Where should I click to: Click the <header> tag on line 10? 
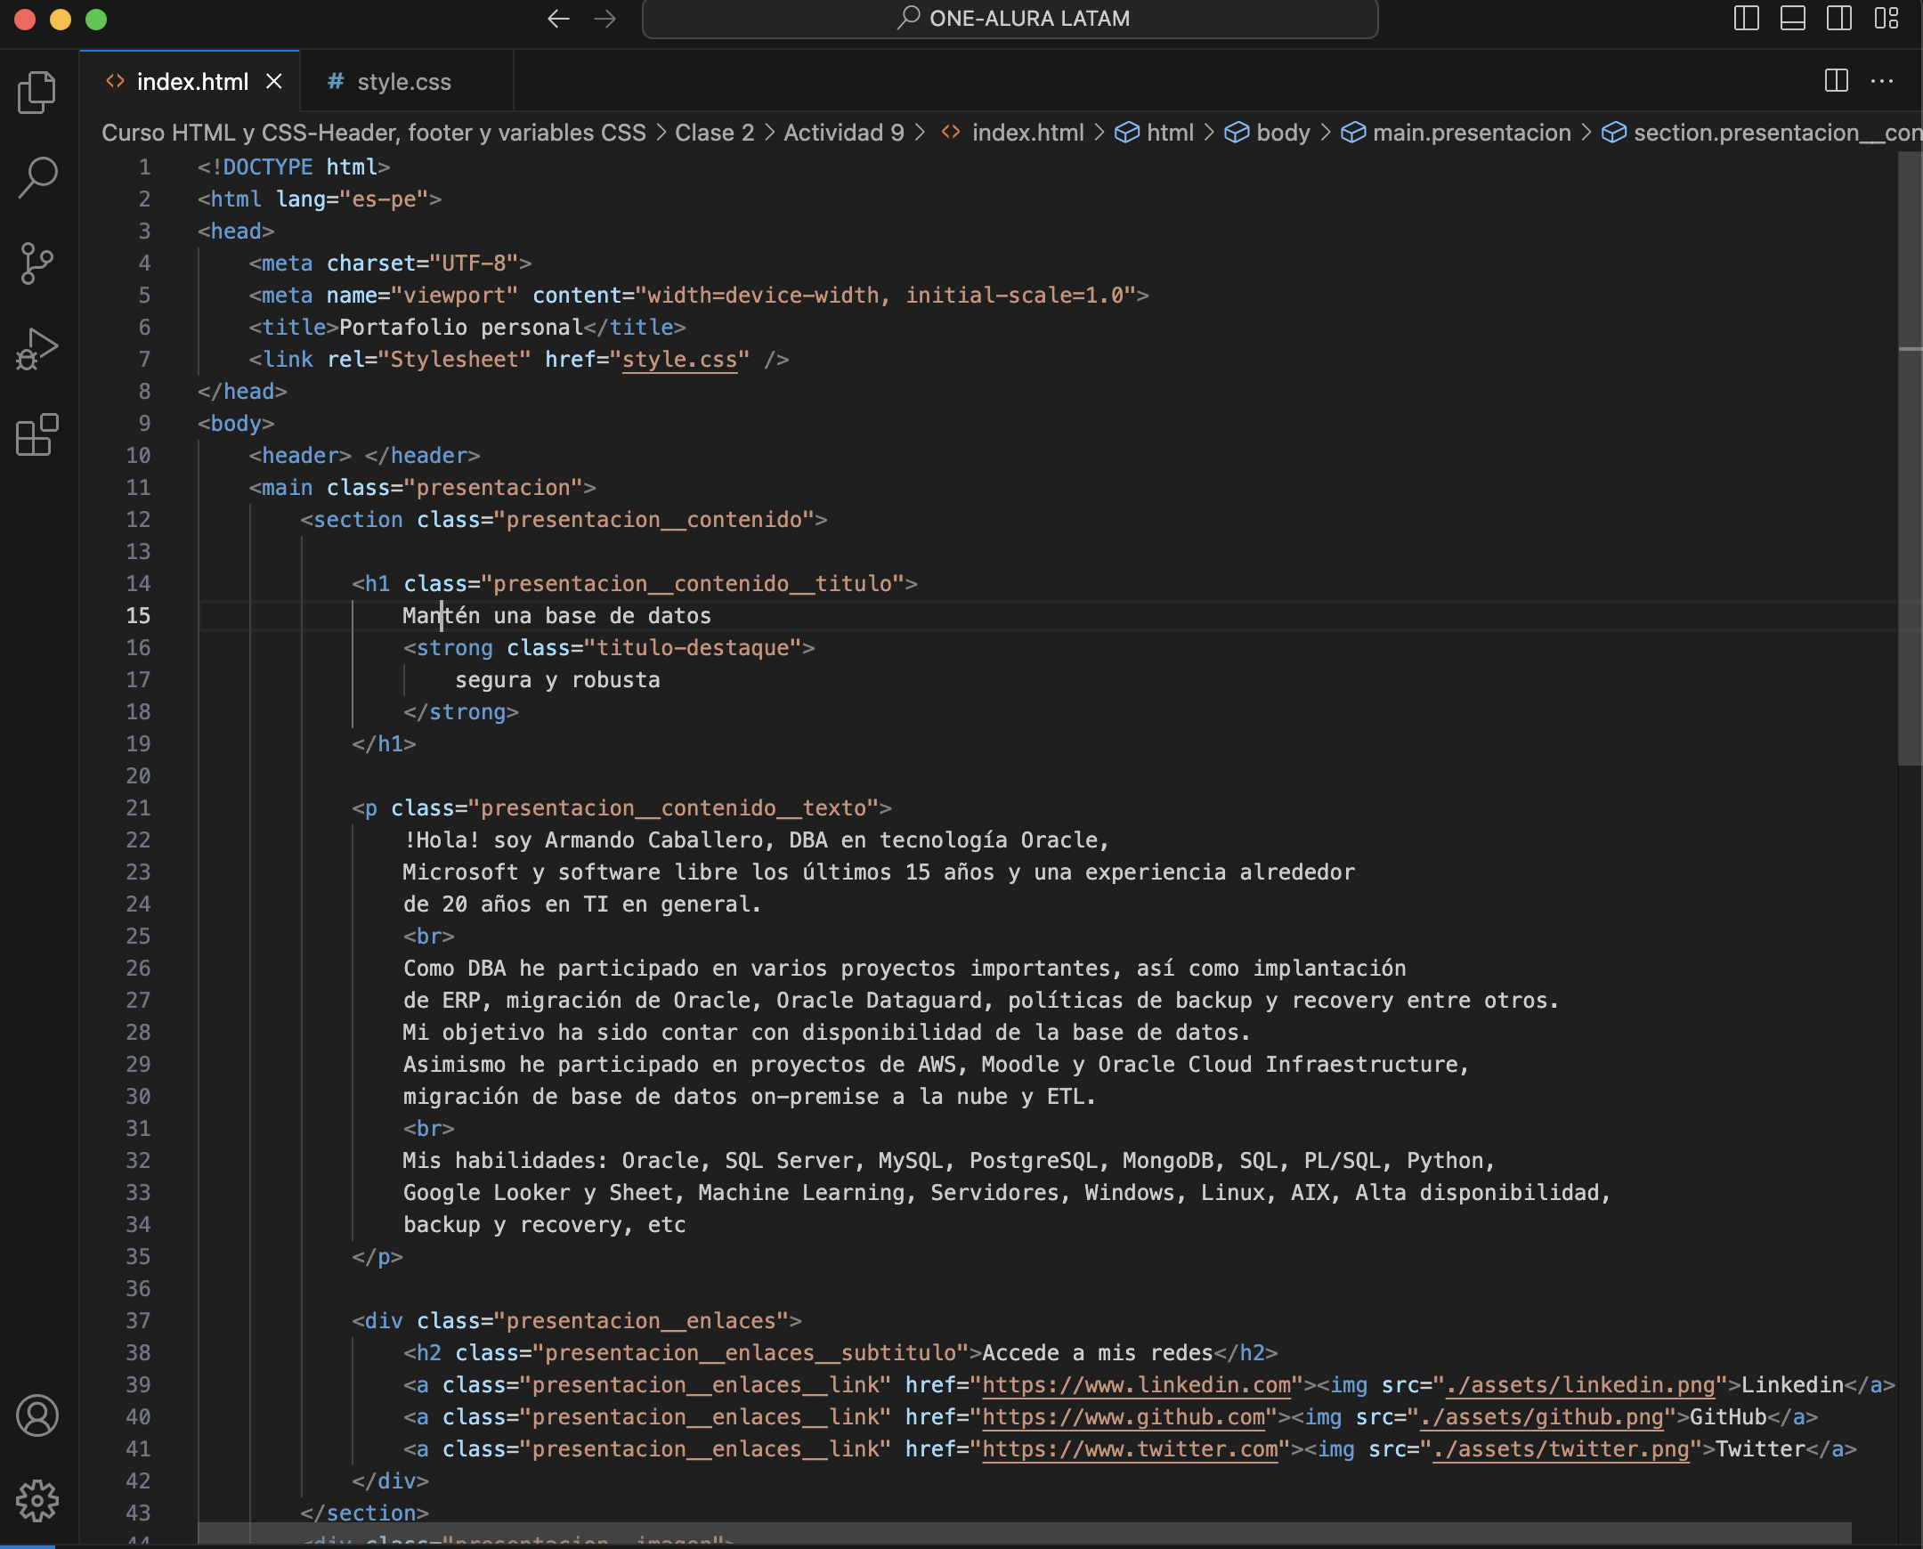(300, 456)
